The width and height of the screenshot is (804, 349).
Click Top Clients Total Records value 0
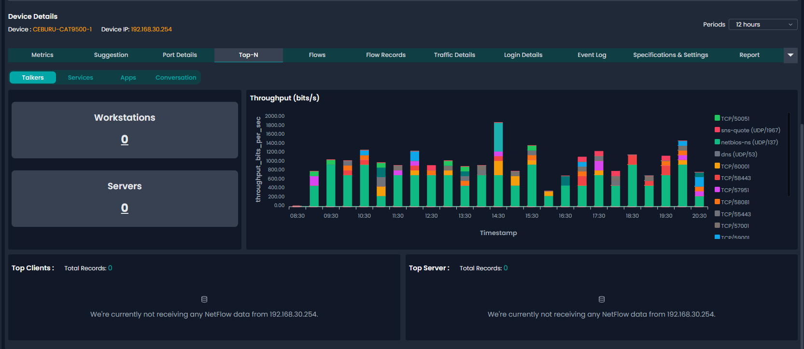click(110, 268)
